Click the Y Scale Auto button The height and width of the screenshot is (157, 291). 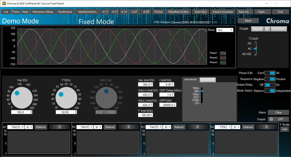pyautogui.click(x=285, y=129)
